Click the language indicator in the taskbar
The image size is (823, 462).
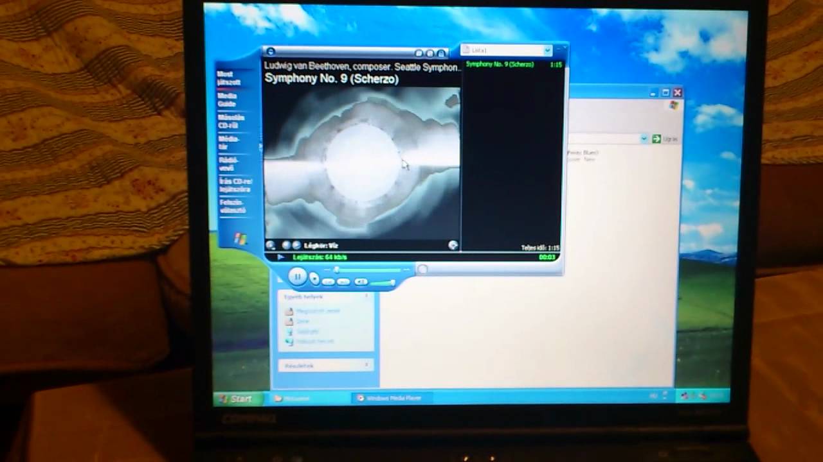654,396
